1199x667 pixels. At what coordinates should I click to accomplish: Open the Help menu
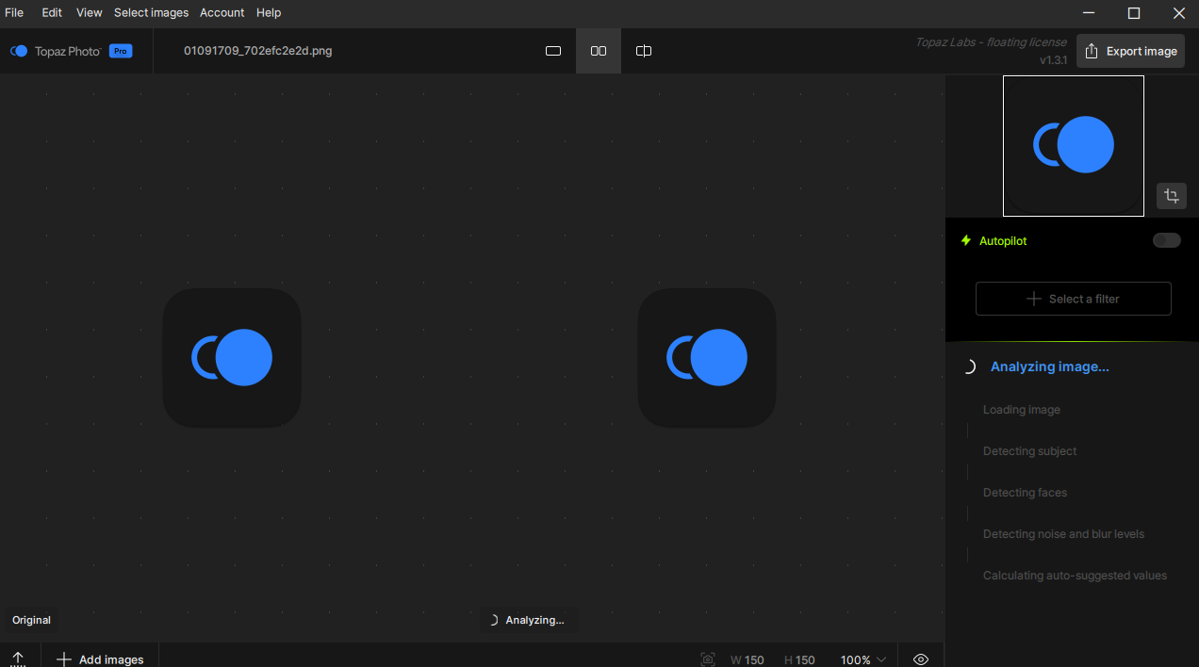coord(269,12)
